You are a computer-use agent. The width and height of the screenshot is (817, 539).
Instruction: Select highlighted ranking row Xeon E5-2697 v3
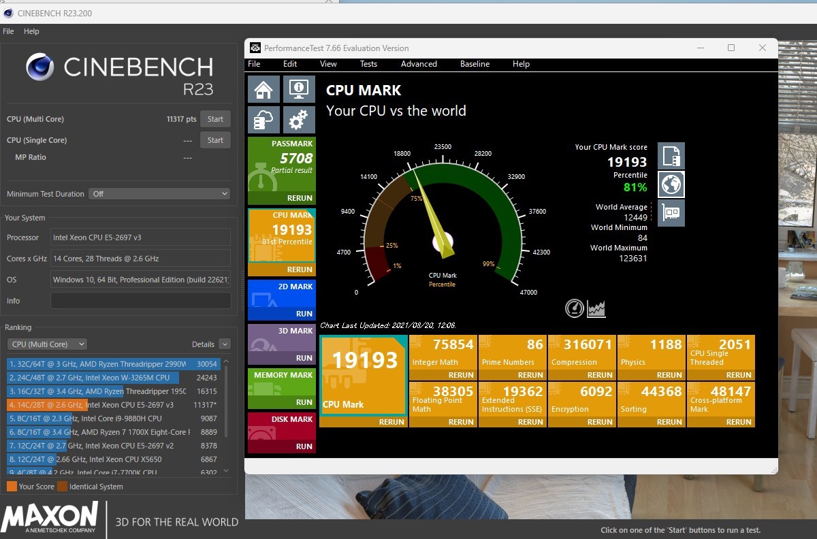[x=113, y=405]
